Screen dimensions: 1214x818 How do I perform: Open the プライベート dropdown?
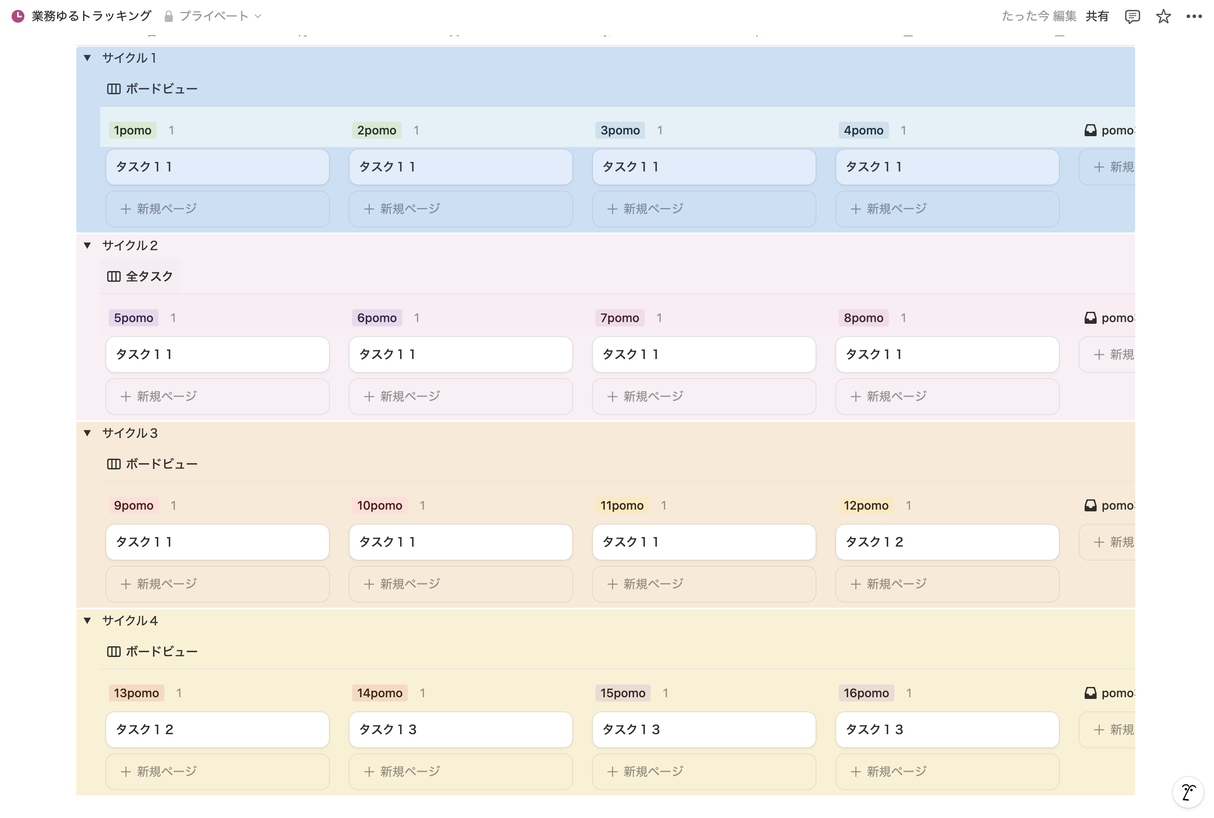[x=213, y=16]
